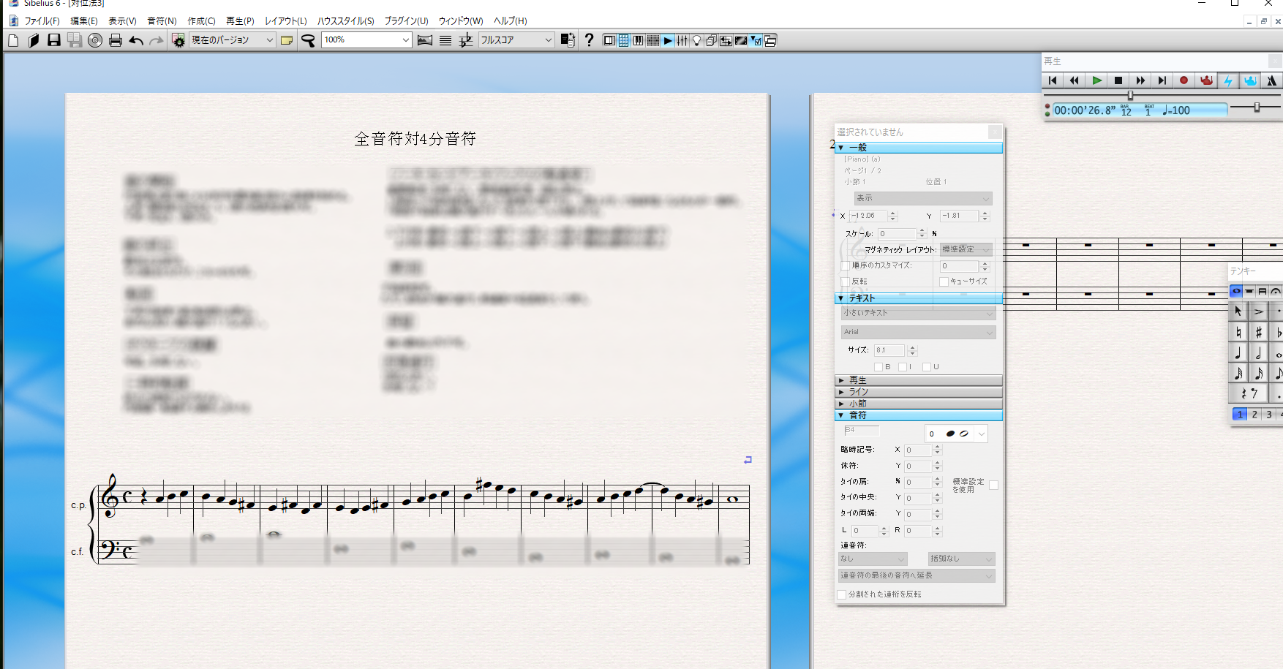Open the 音符(N) menu
The height and width of the screenshot is (669, 1283).
pyautogui.click(x=162, y=21)
